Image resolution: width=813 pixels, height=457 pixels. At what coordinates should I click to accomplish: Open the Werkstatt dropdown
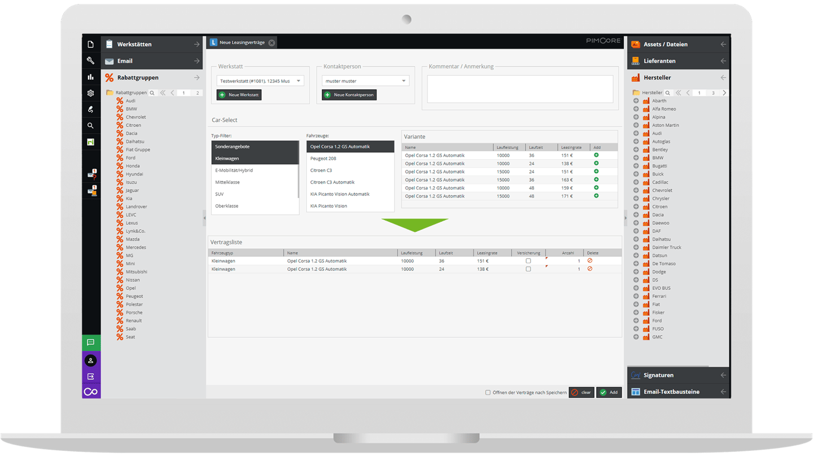299,81
